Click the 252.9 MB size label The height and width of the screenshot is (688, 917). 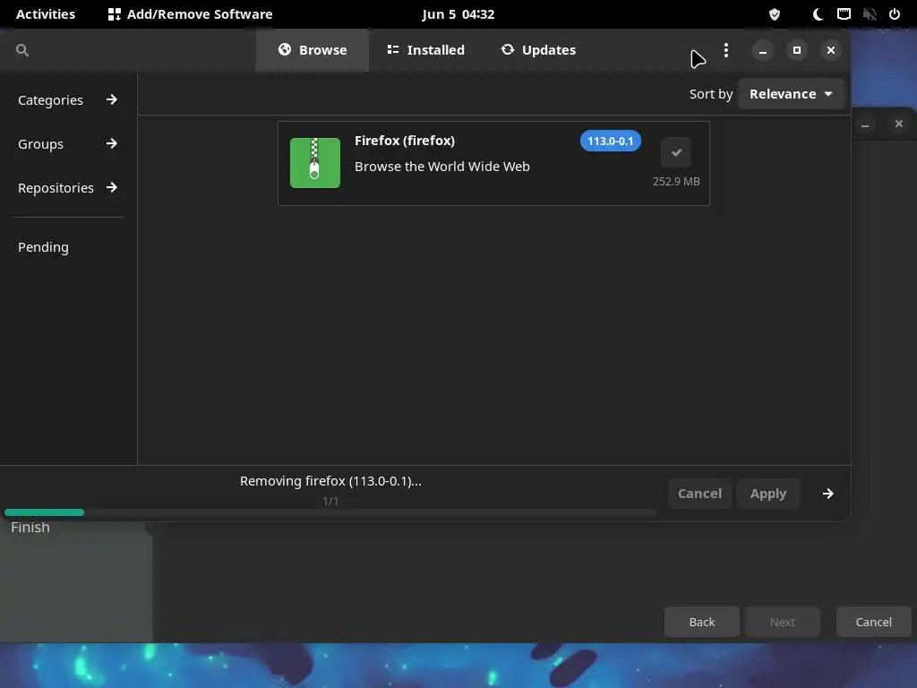[x=676, y=181]
